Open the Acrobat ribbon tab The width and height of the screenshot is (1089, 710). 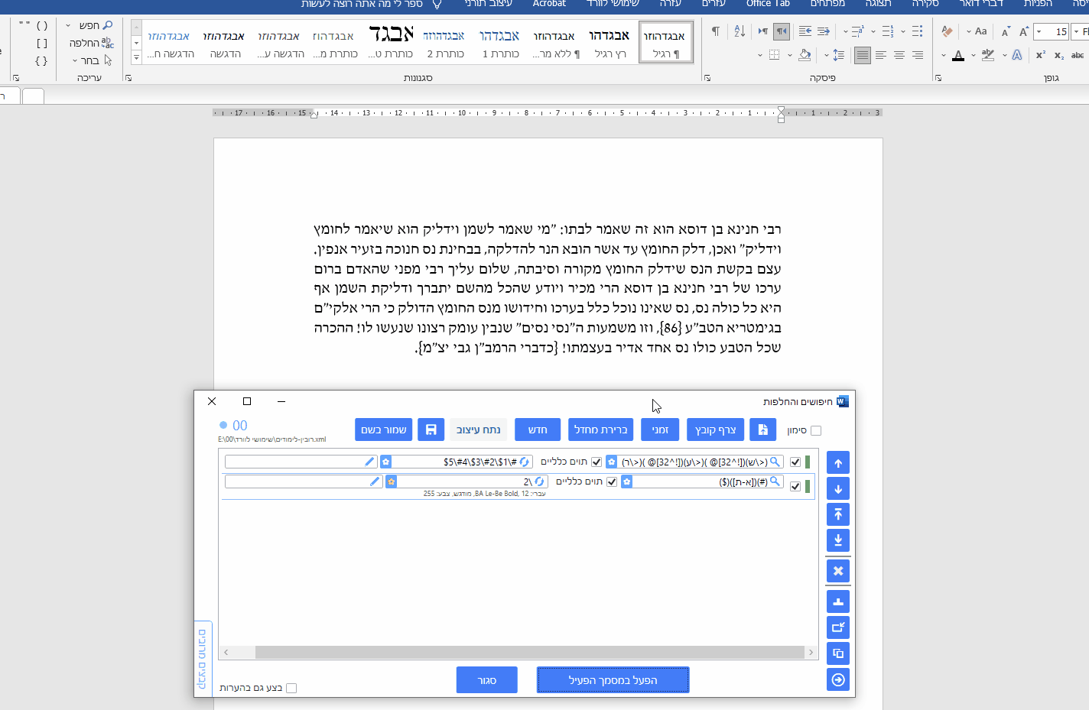click(549, 4)
